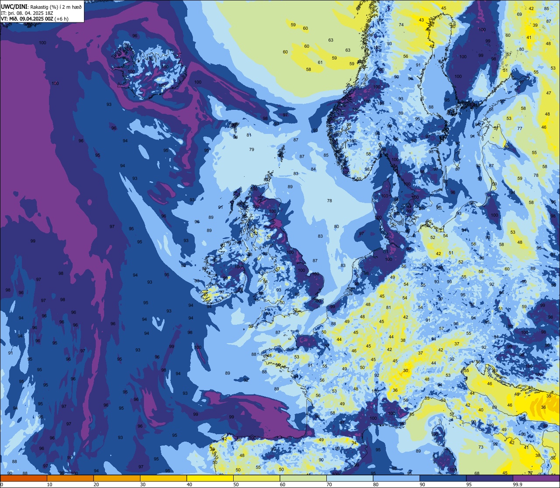
Task: Click the title "UWC/DINI: Rakastig (%) í 2 m hæð"
Action: [41, 7]
